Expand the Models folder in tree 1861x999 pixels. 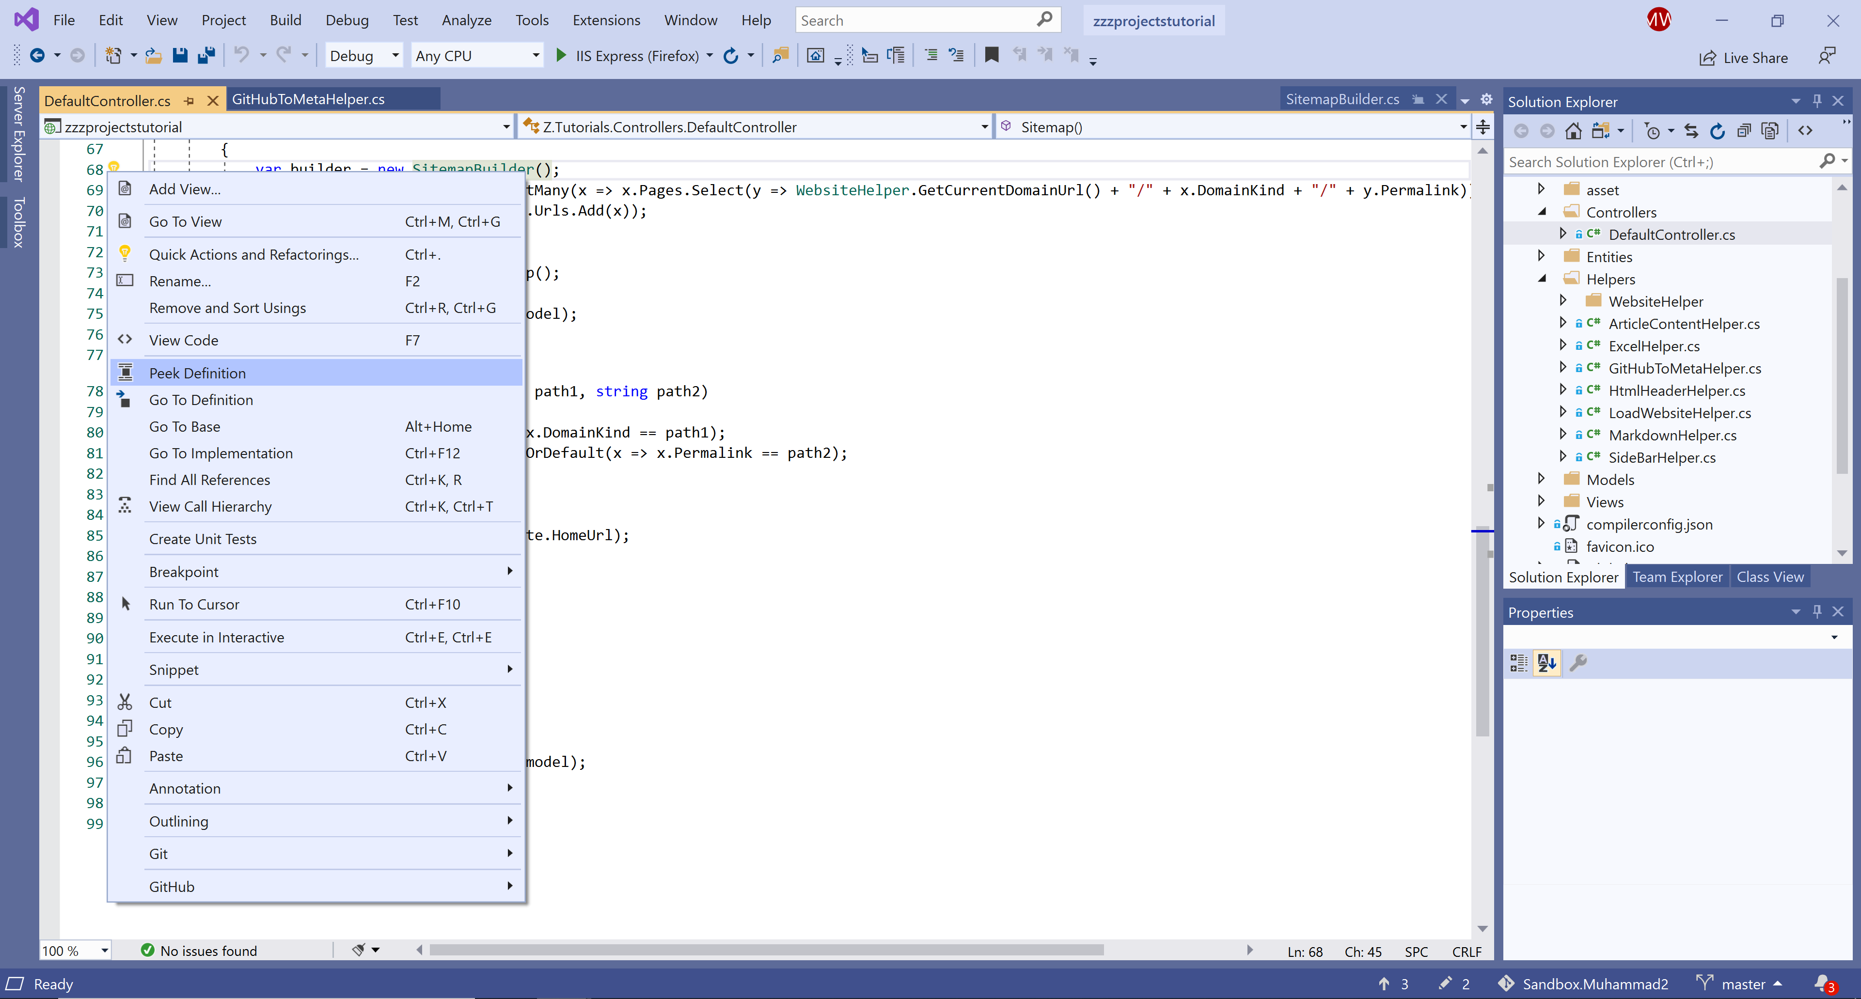[1541, 479]
